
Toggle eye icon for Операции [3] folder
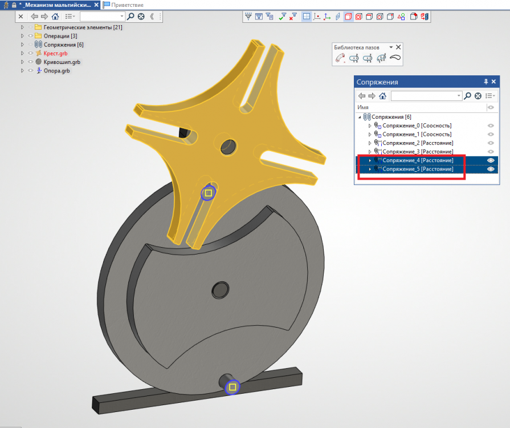[31, 36]
